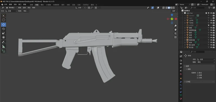Click the red X axis gizmo ball
This screenshot has height=102, width=216.
(176, 19)
